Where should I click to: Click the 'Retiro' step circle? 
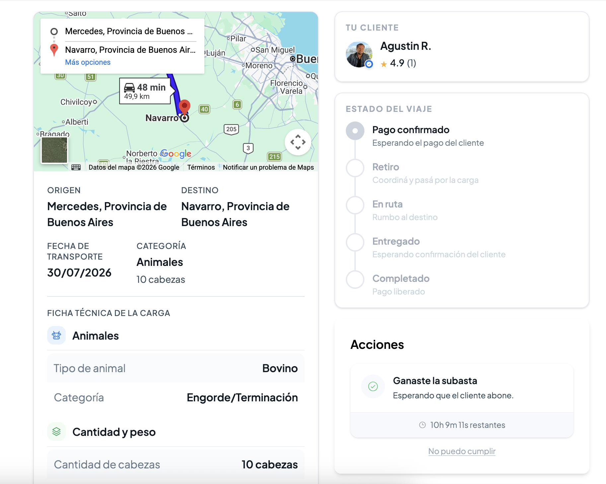click(x=355, y=168)
